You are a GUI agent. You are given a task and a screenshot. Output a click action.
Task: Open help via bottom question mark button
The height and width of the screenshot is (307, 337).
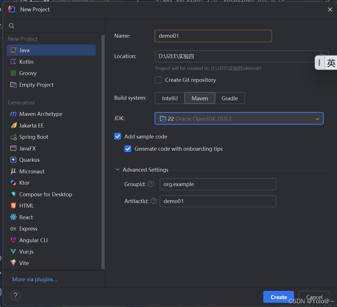pyautogui.click(x=16, y=296)
